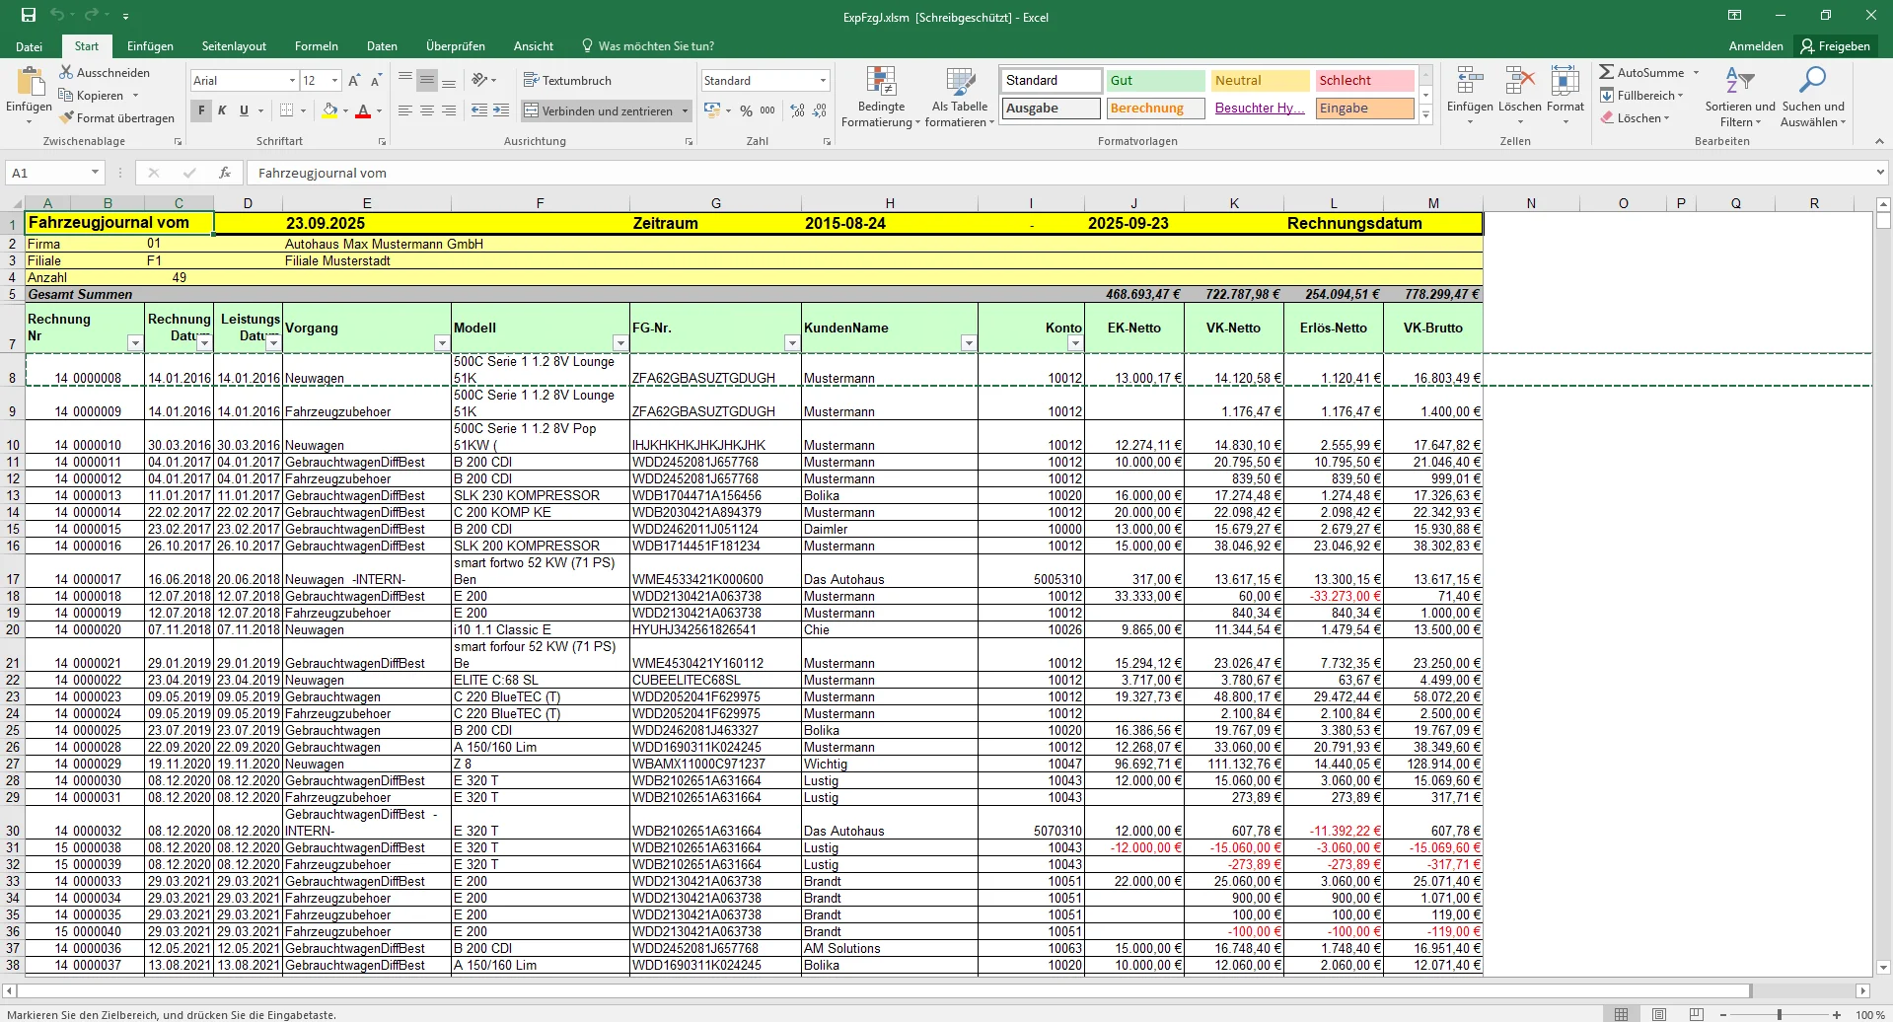The image size is (1893, 1022).
Task: Switch to the Einfügen ribbon tab
Action: click(x=150, y=45)
